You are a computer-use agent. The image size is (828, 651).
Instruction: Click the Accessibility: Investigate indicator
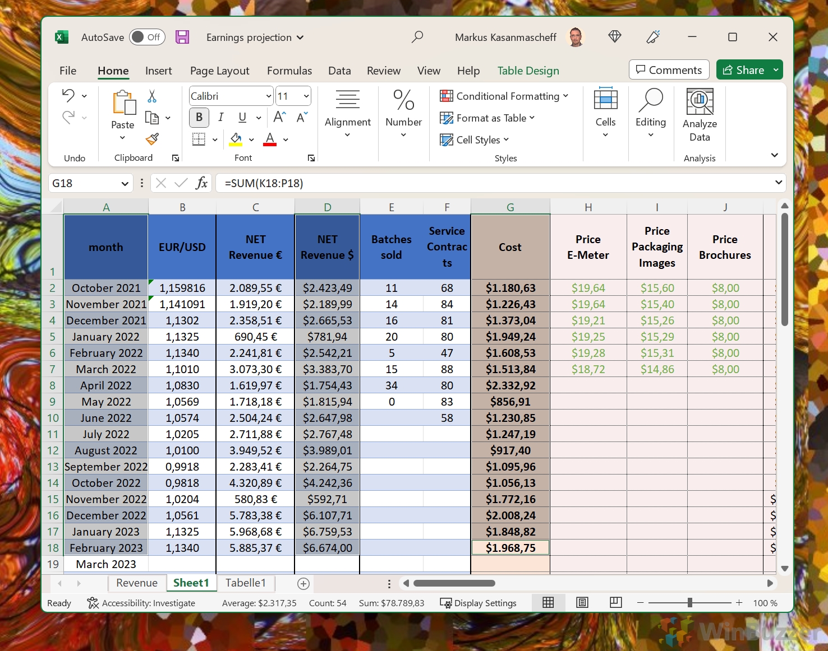tap(141, 603)
